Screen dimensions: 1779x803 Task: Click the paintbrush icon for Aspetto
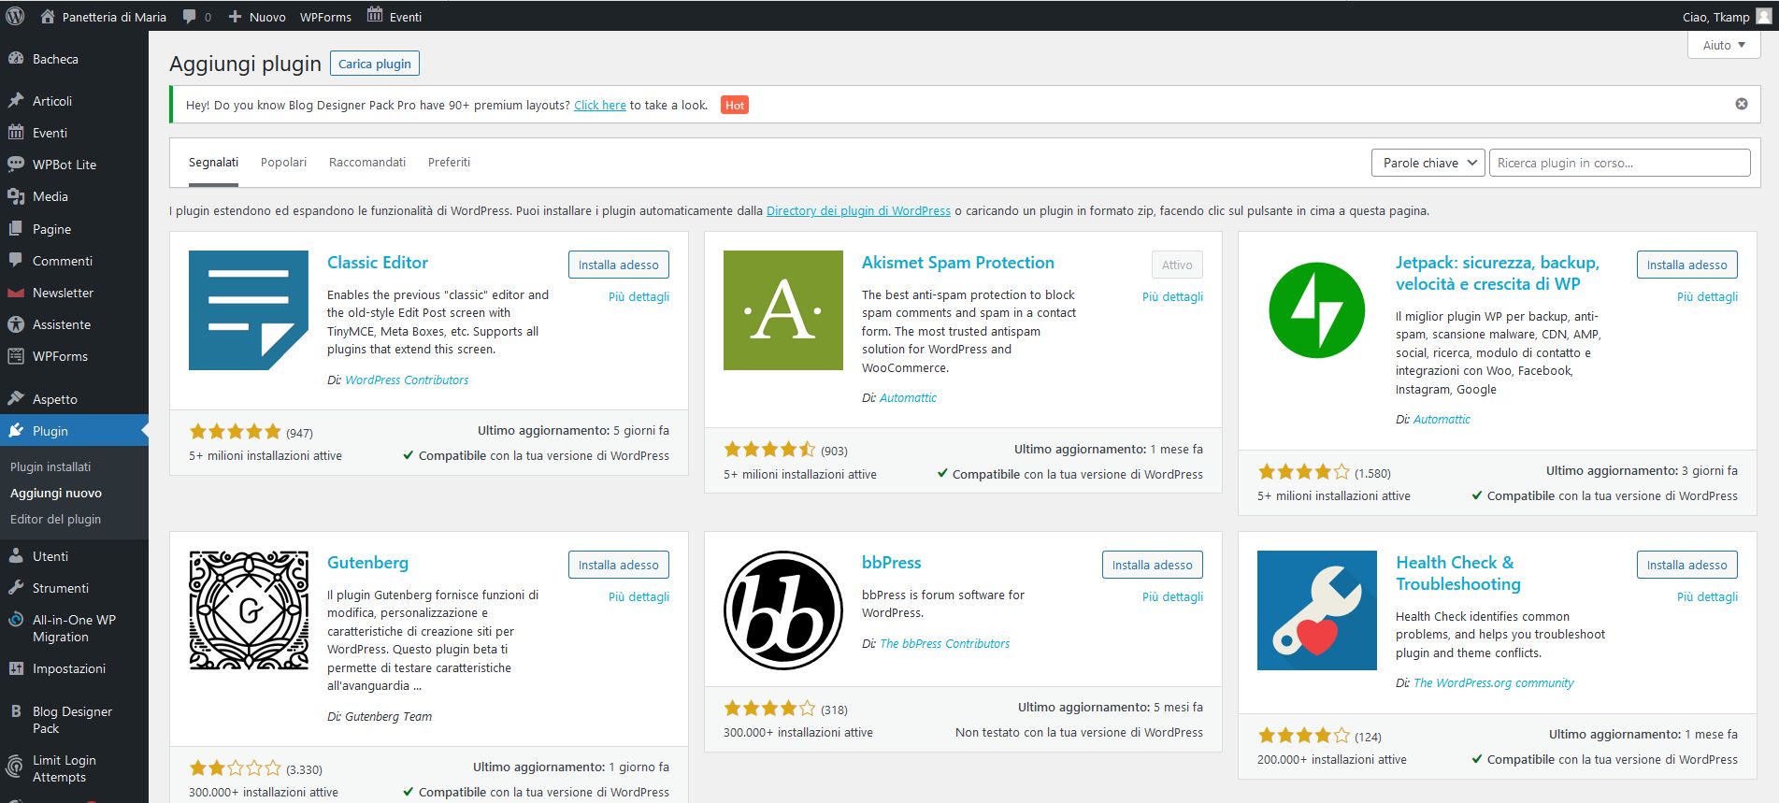click(x=16, y=399)
